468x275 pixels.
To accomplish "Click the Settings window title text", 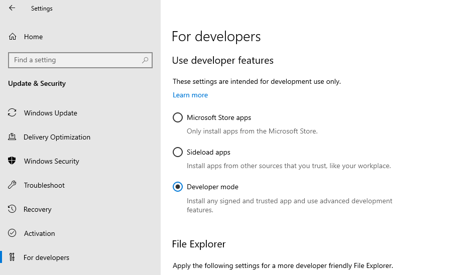I will click(x=42, y=9).
